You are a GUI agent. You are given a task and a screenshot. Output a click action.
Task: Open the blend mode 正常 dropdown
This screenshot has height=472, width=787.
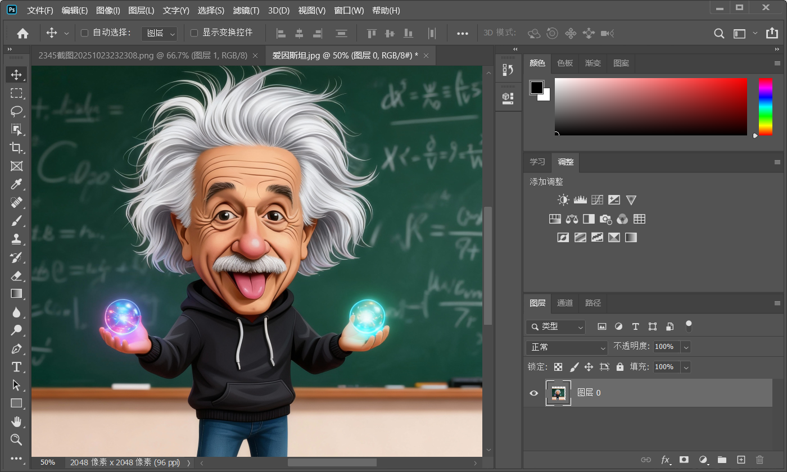click(567, 347)
